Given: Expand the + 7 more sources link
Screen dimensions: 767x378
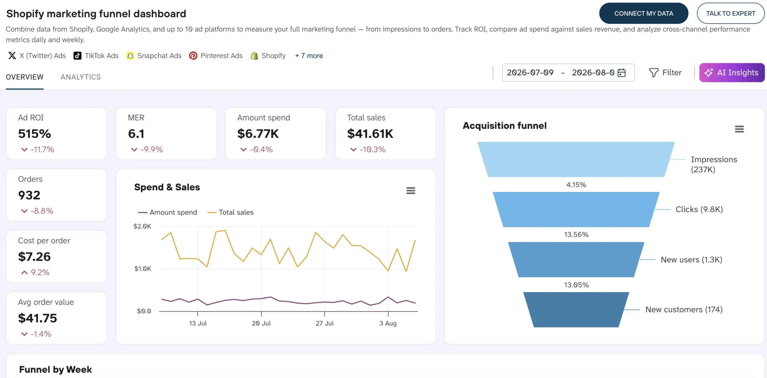Looking at the screenshot, I should coord(309,56).
